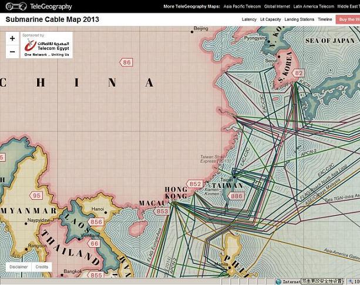The height and width of the screenshot is (285, 360).
Task: Open the Telecom Egypt sponsor logo
Action: point(47,45)
